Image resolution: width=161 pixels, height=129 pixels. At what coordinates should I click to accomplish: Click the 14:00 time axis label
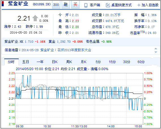[111, 126]
